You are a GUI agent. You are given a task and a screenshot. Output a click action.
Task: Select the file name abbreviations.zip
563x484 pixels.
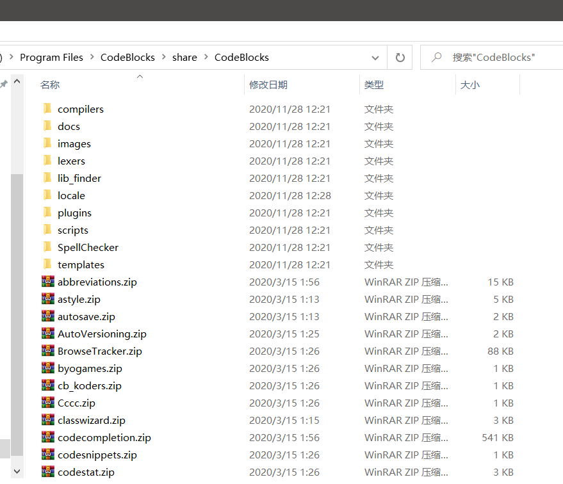point(97,282)
